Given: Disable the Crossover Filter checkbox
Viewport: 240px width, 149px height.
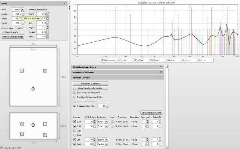Looking at the screenshot, I should (74, 106).
